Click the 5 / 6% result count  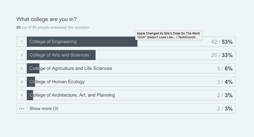[225, 68]
